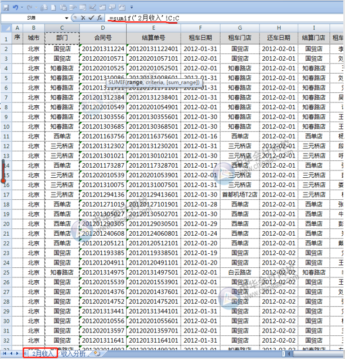Cancel formula entry with the X icon
The height and width of the screenshot is (359, 345).
point(83,18)
